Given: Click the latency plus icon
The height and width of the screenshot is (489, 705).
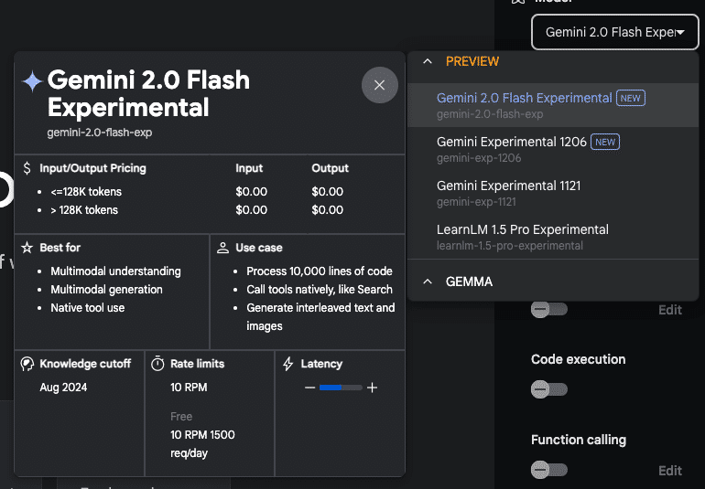Looking at the screenshot, I should 372,388.
